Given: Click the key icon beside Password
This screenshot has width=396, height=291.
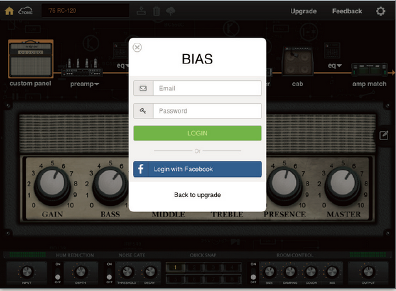Looking at the screenshot, I should pyautogui.click(x=143, y=111).
